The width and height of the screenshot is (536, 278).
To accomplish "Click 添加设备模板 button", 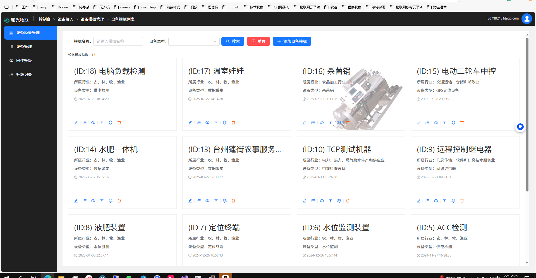I will click(x=292, y=41).
